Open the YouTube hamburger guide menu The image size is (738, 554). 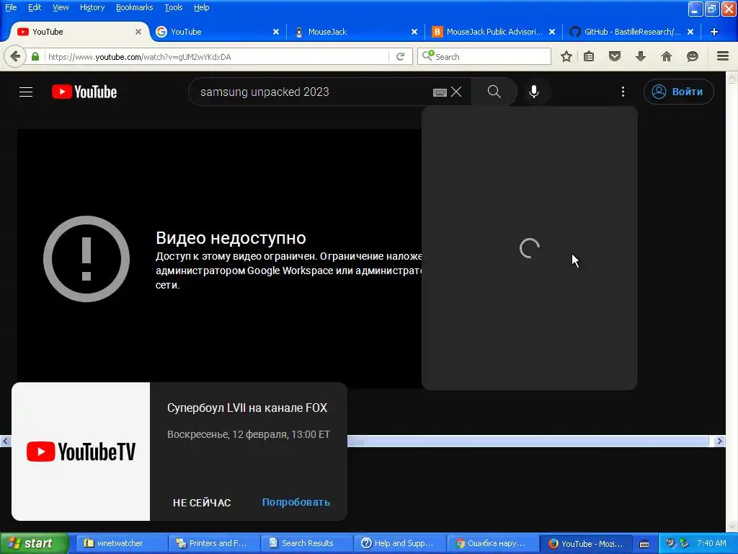26,92
